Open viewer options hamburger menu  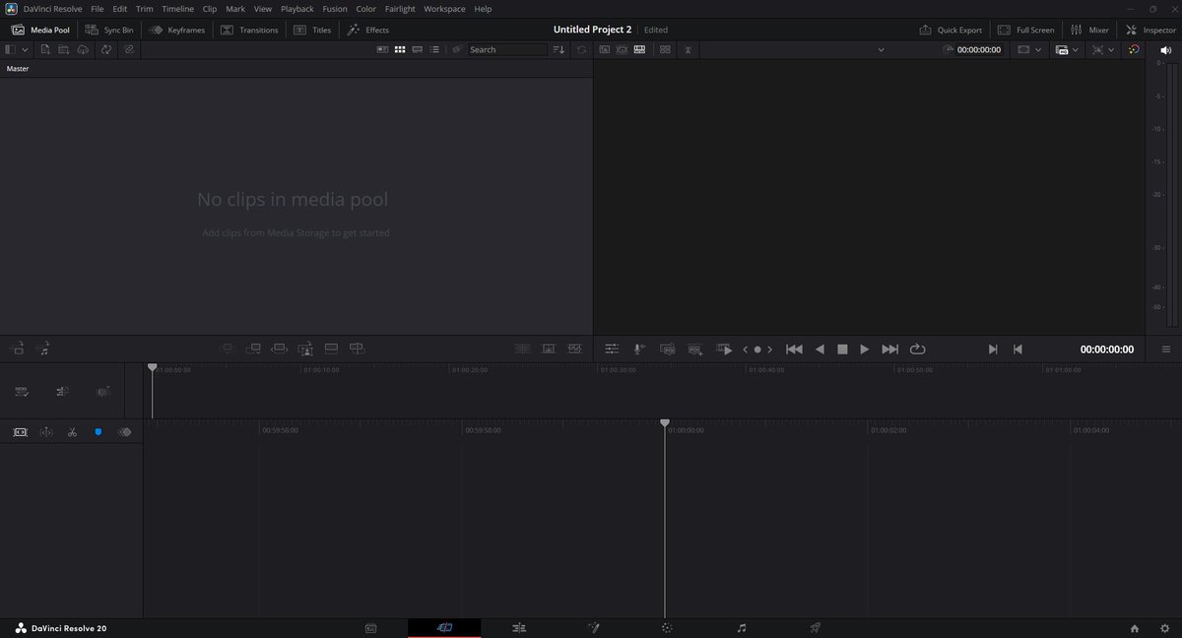click(x=1165, y=349)
